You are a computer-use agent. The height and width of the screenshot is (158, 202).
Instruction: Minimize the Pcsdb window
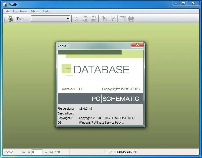176,3
